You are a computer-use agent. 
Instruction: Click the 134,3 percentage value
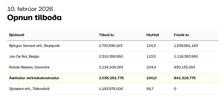(151, 46)
